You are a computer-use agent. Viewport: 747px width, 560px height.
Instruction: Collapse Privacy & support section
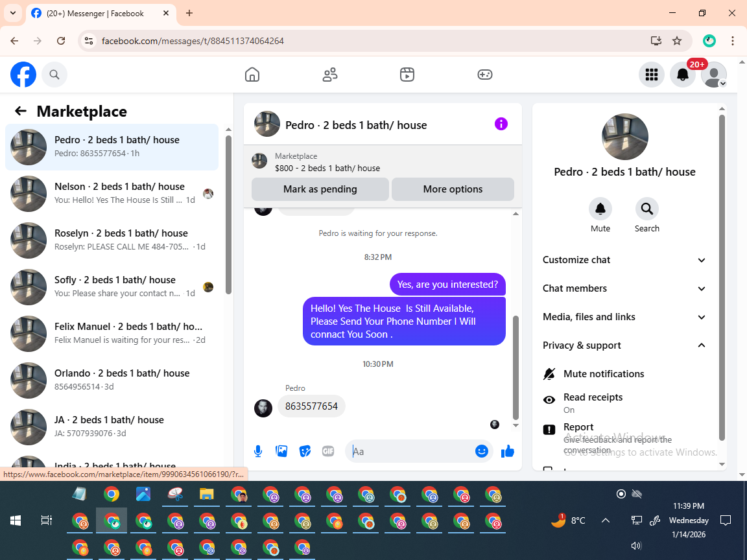coord(624,345)
